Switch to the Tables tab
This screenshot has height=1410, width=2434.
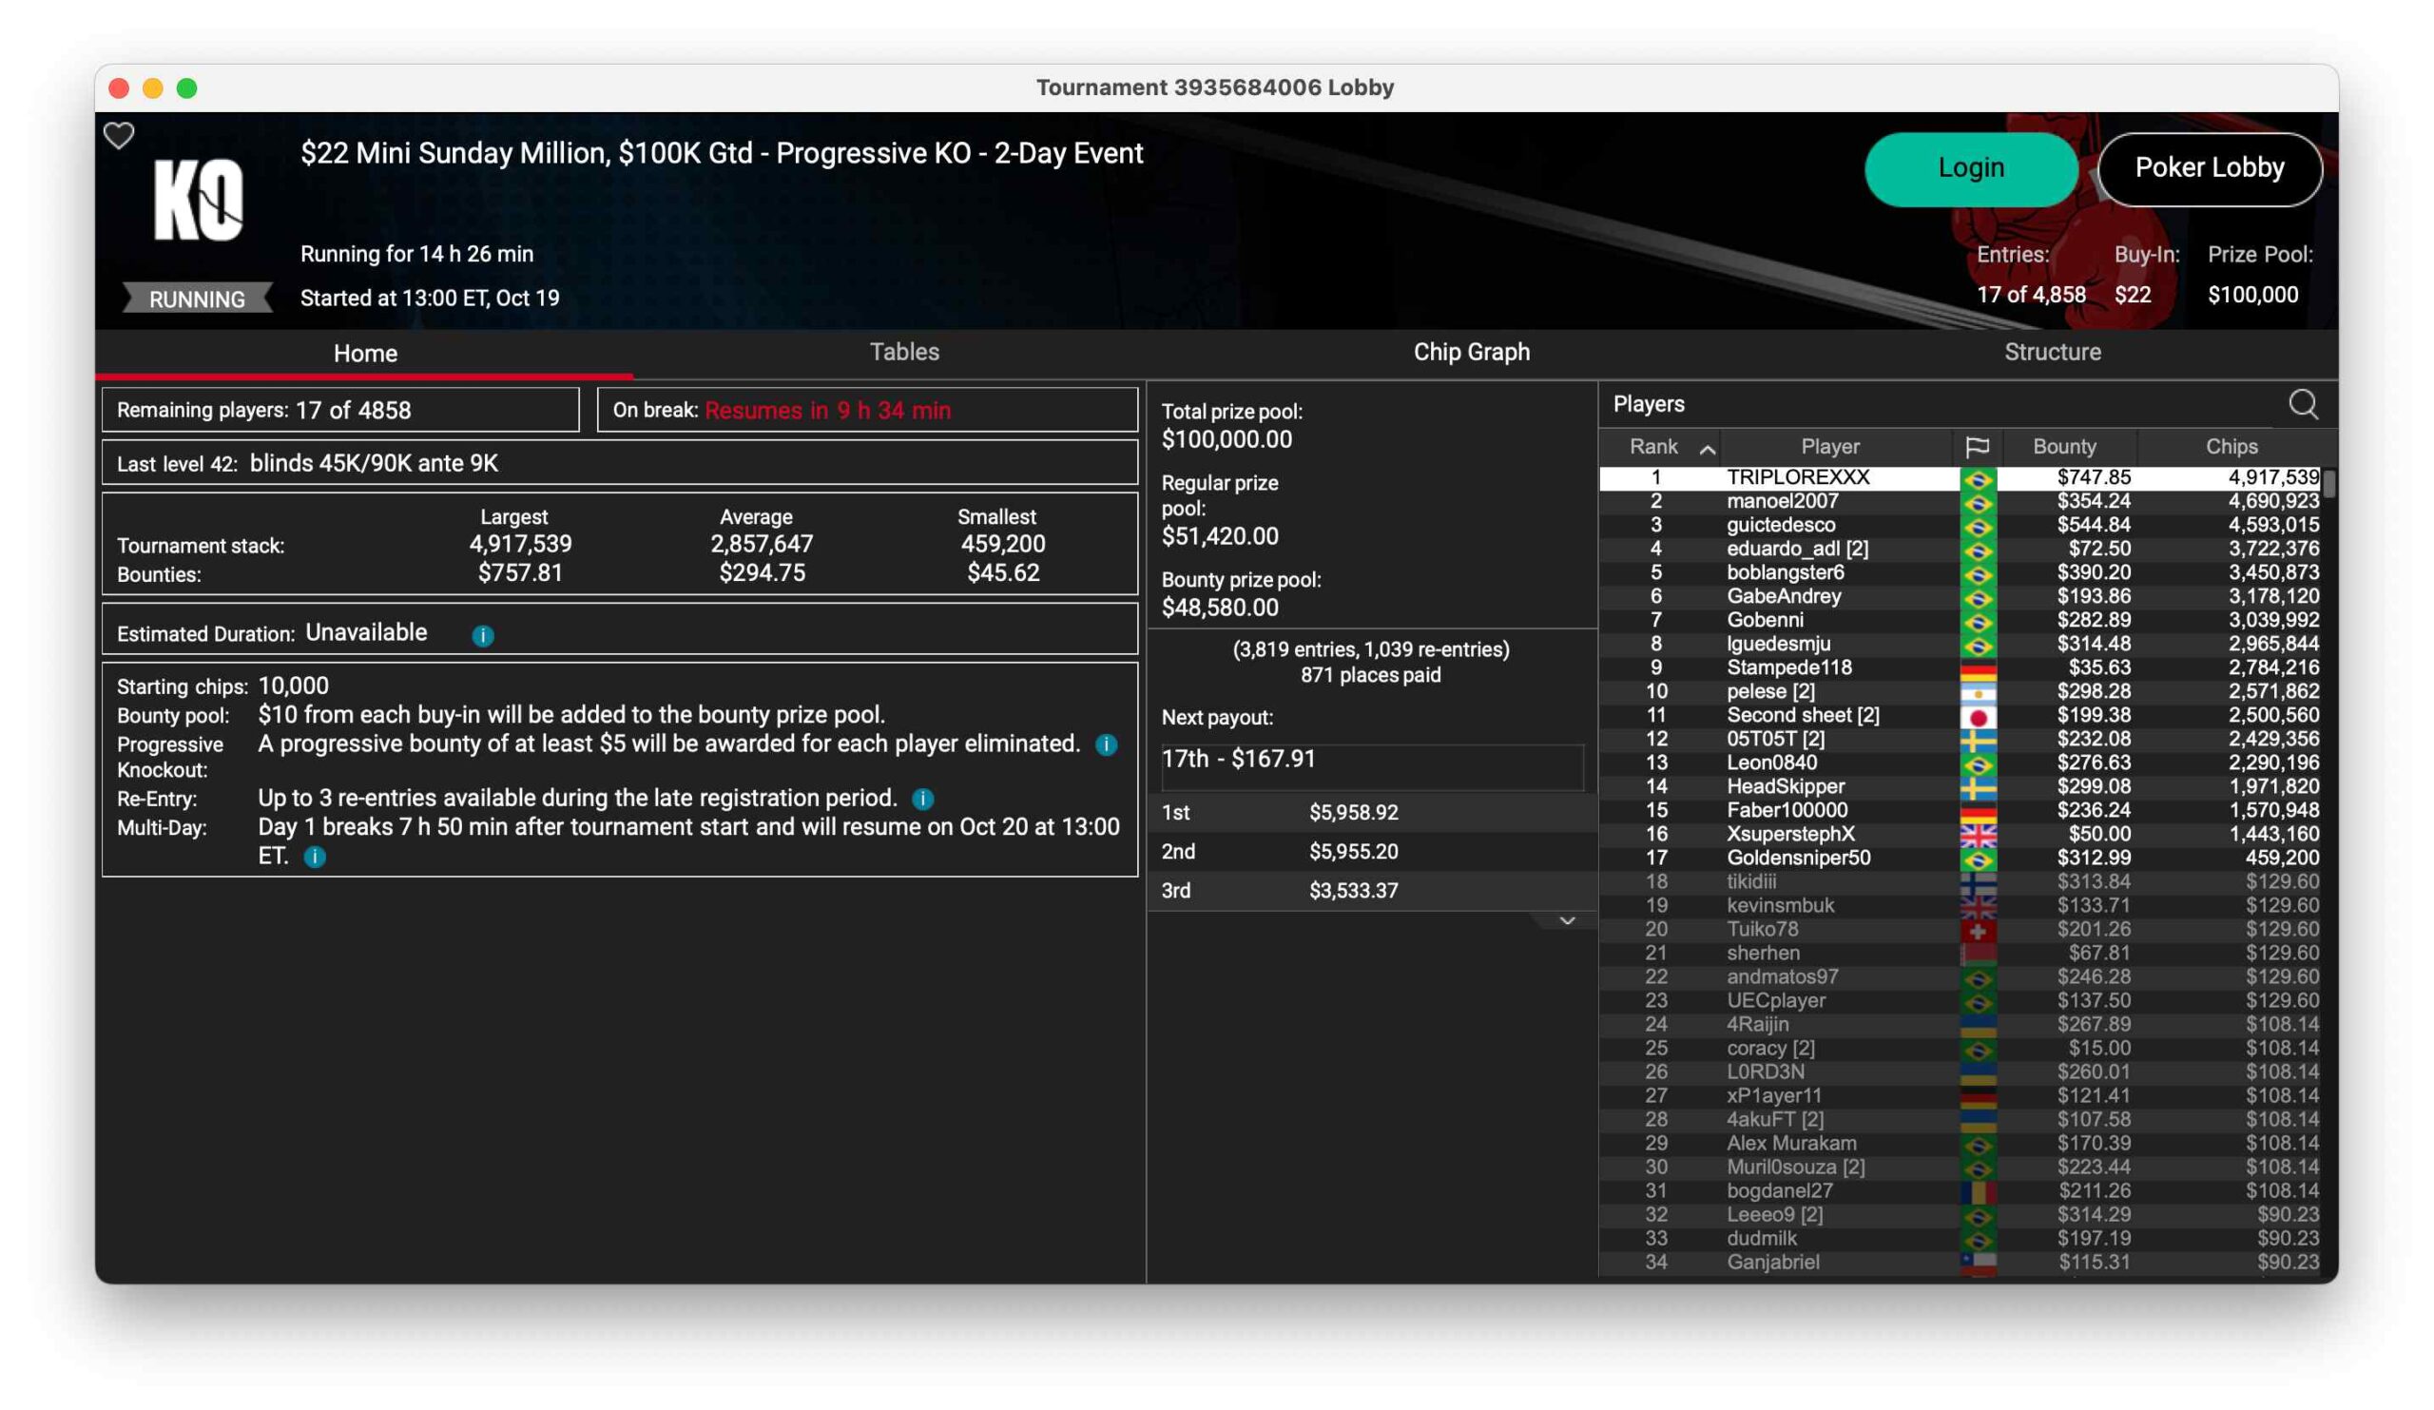click(x=904, y=352)
